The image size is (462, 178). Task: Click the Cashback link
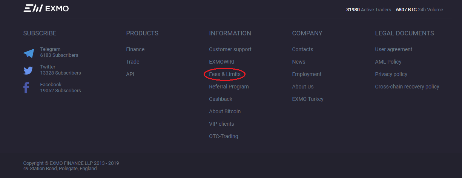click(221, 99)
